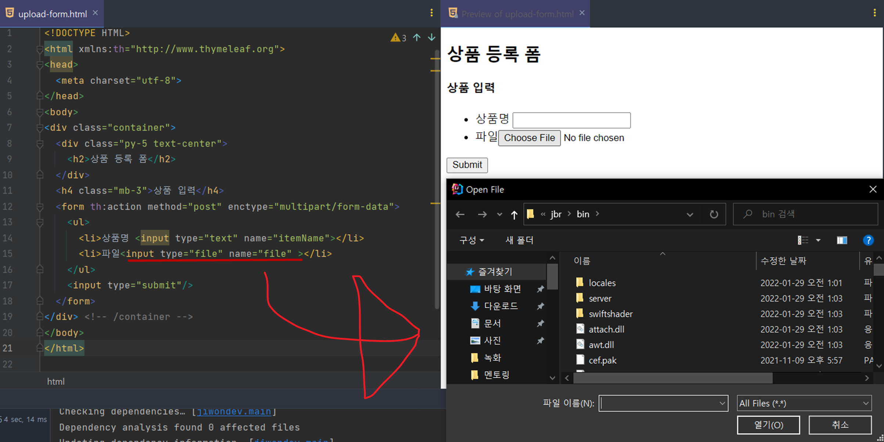Click the refresh button in Open File dialog

tap(714, 214)
